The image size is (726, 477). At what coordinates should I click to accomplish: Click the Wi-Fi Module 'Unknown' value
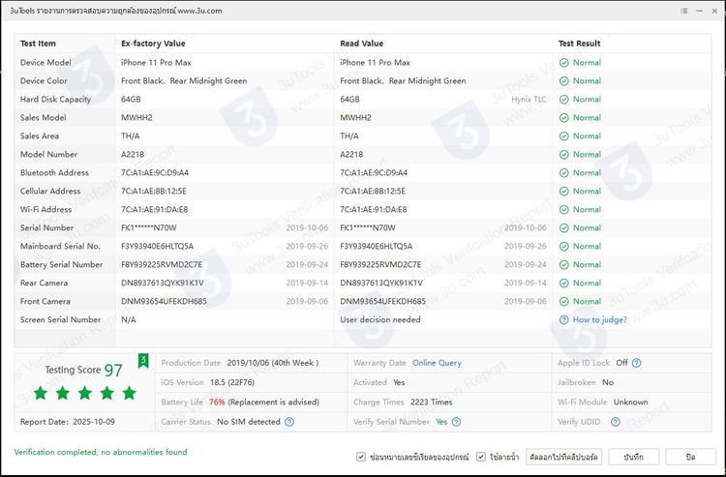pyautogui.click(x=630, y=402)
